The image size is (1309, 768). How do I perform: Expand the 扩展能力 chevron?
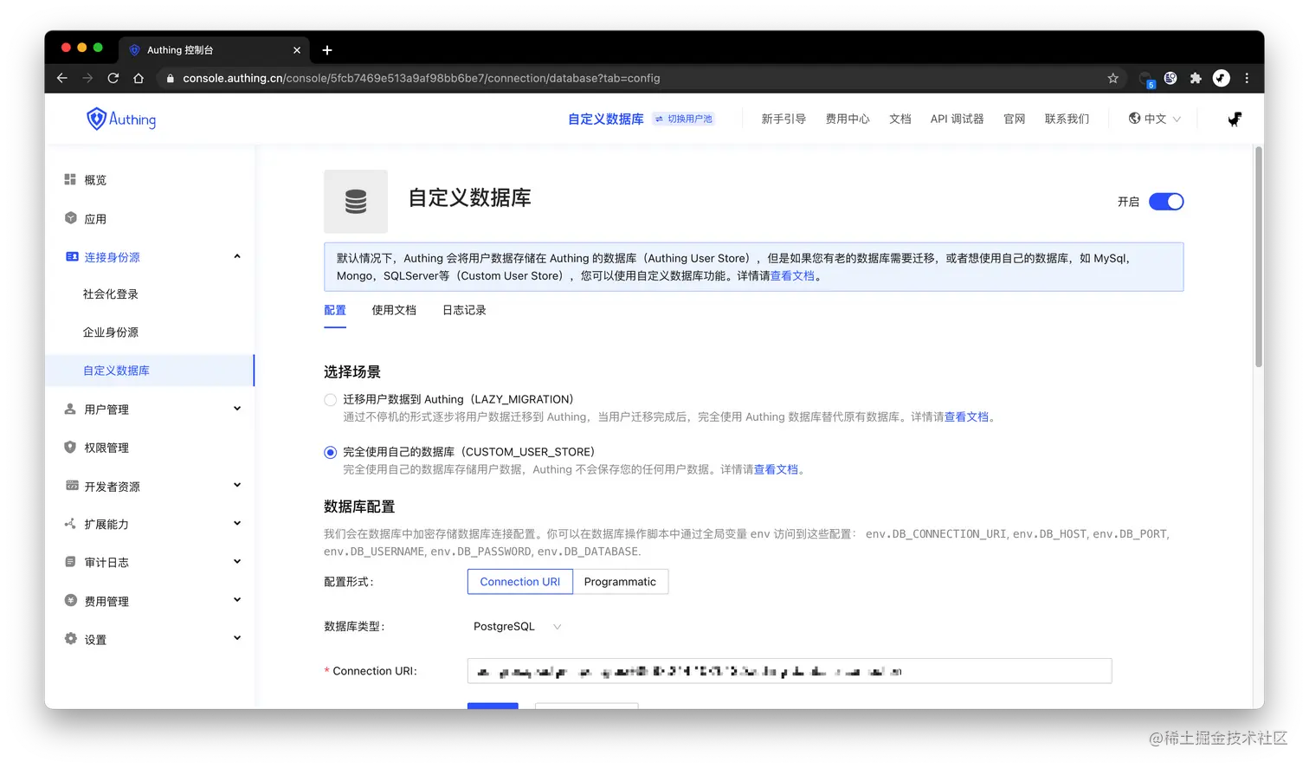pos(237,523)
